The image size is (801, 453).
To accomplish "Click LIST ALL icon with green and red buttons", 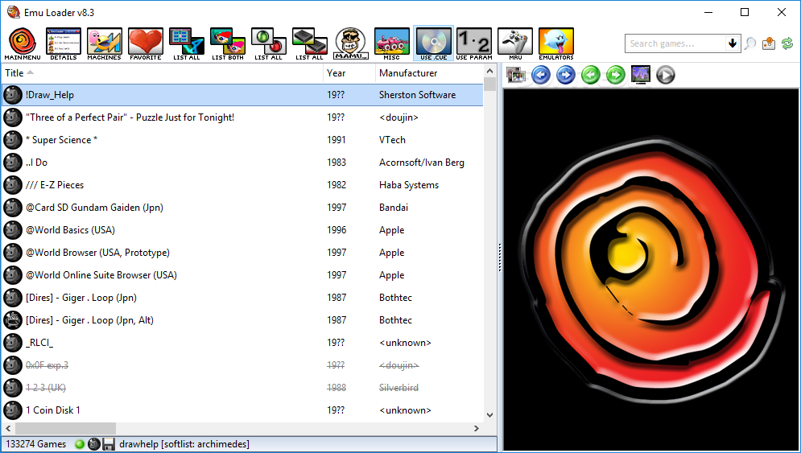I will [269, 43].
